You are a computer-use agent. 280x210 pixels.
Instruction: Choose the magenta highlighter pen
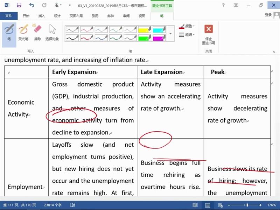pos(159,38)
